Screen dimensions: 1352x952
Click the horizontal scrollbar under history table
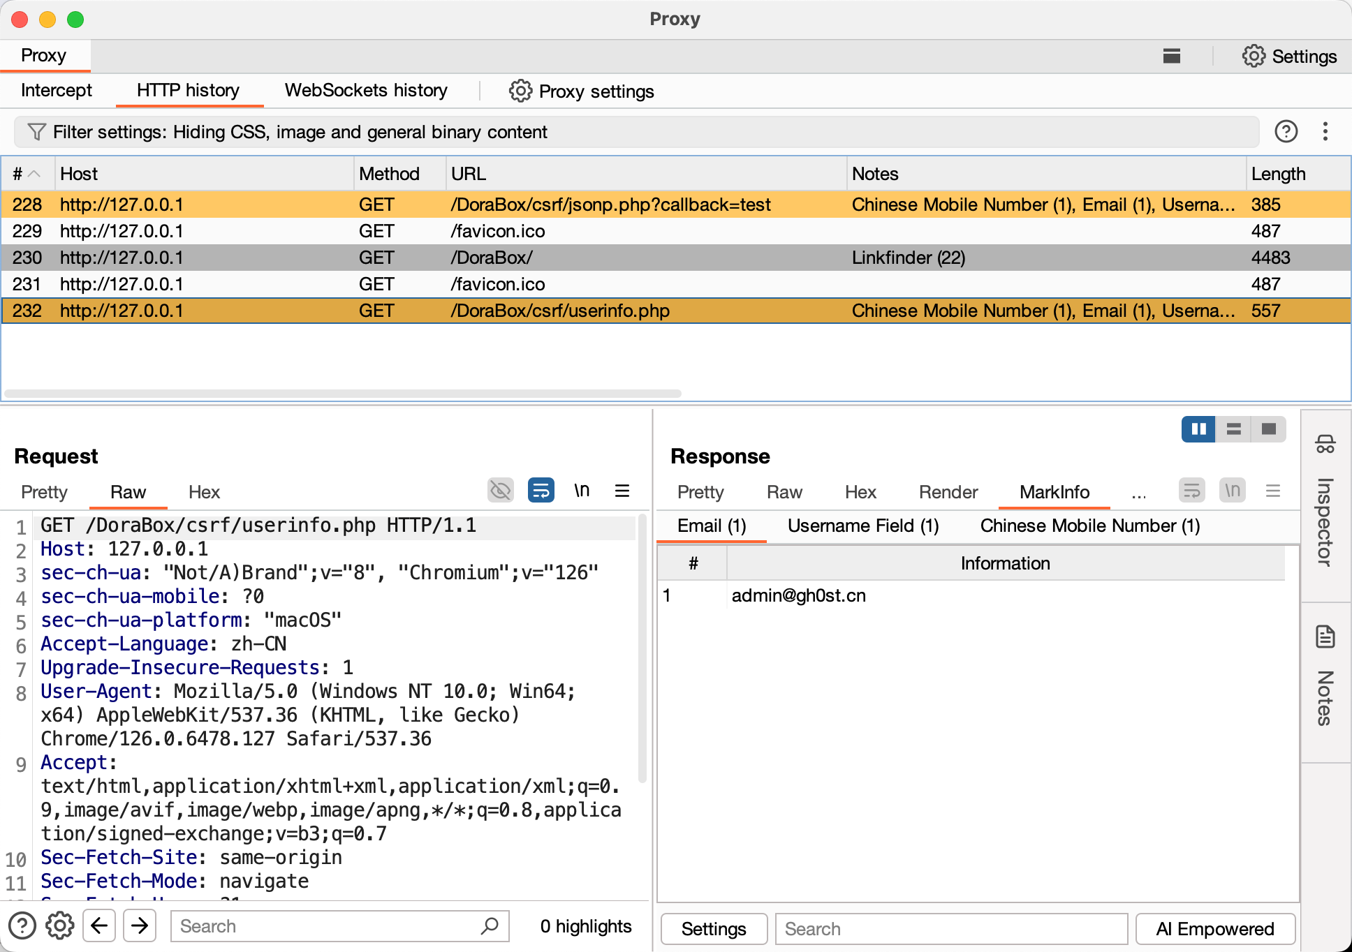click(x=342, y=394)
